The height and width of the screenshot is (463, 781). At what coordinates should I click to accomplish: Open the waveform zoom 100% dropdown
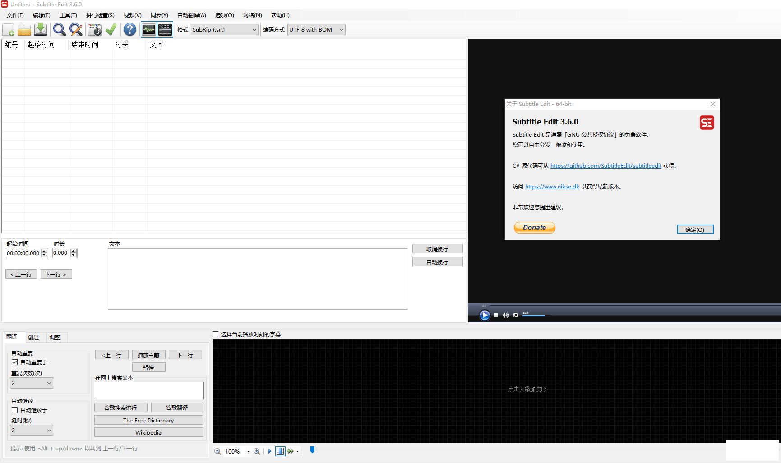click(x=248, y=451)
